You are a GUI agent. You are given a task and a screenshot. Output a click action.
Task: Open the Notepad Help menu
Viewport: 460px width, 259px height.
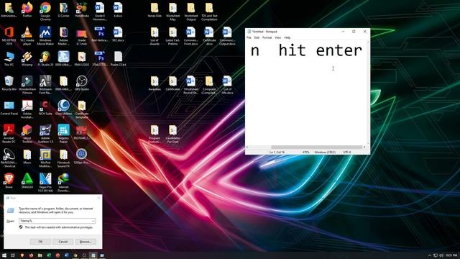(287, 37)
